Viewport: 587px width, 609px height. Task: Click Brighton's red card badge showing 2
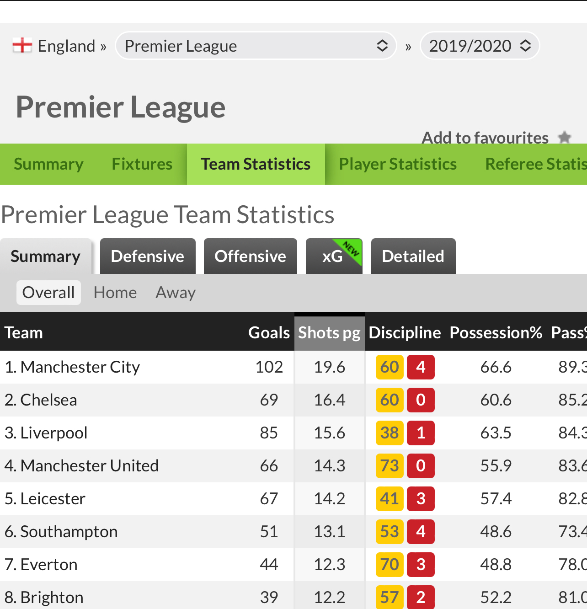coord(421,597)
